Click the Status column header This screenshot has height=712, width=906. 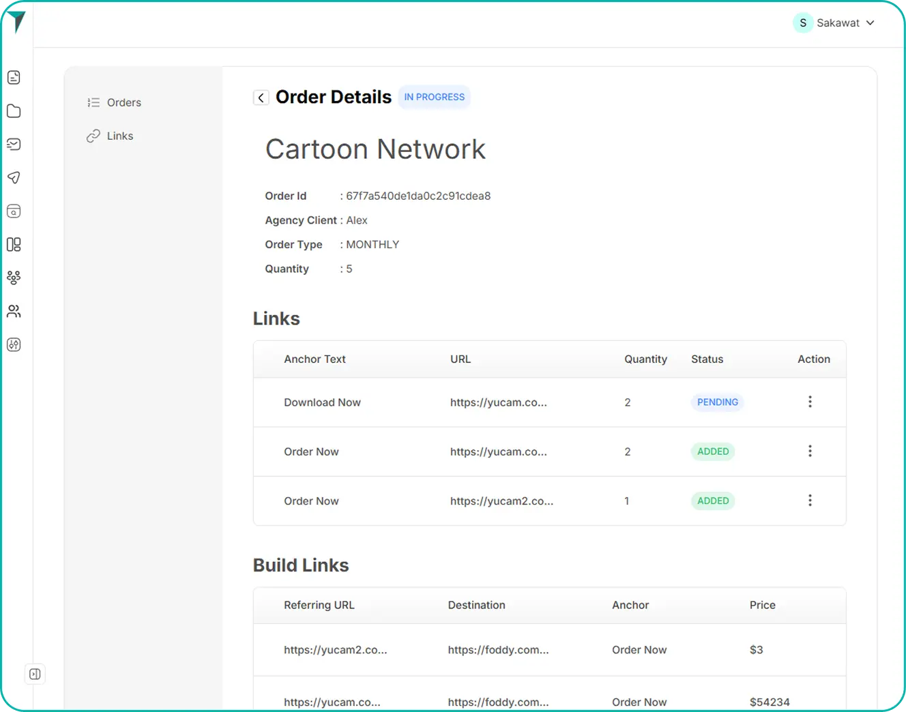point(707,359)
